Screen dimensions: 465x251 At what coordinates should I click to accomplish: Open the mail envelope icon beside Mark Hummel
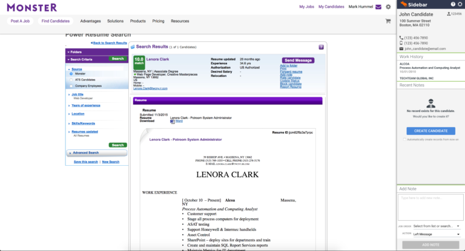point(378,7)
